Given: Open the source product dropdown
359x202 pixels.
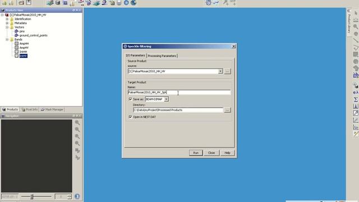Looking at the screenshot, I should [220, 71].
